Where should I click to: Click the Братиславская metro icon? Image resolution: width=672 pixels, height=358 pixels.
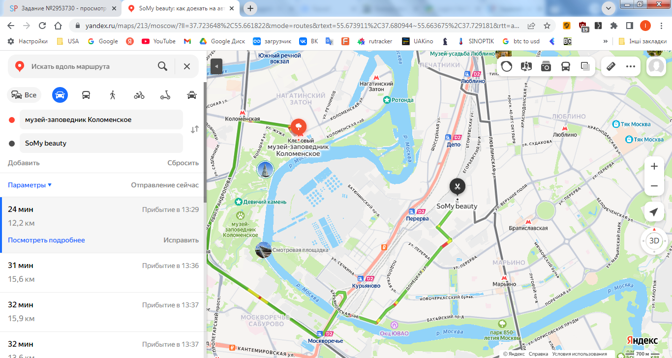[x=528, y=221]
